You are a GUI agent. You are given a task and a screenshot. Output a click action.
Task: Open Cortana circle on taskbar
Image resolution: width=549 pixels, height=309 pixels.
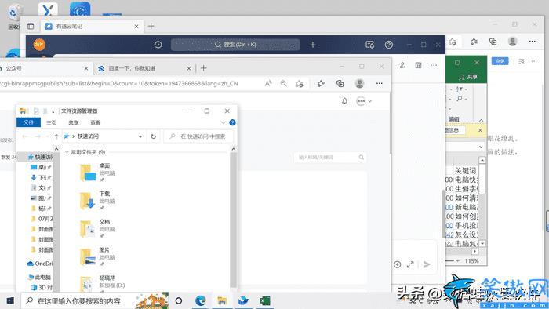coord(179,300)
